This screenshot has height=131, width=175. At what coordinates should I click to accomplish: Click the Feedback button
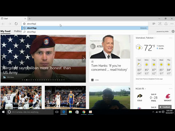(165, 107)
